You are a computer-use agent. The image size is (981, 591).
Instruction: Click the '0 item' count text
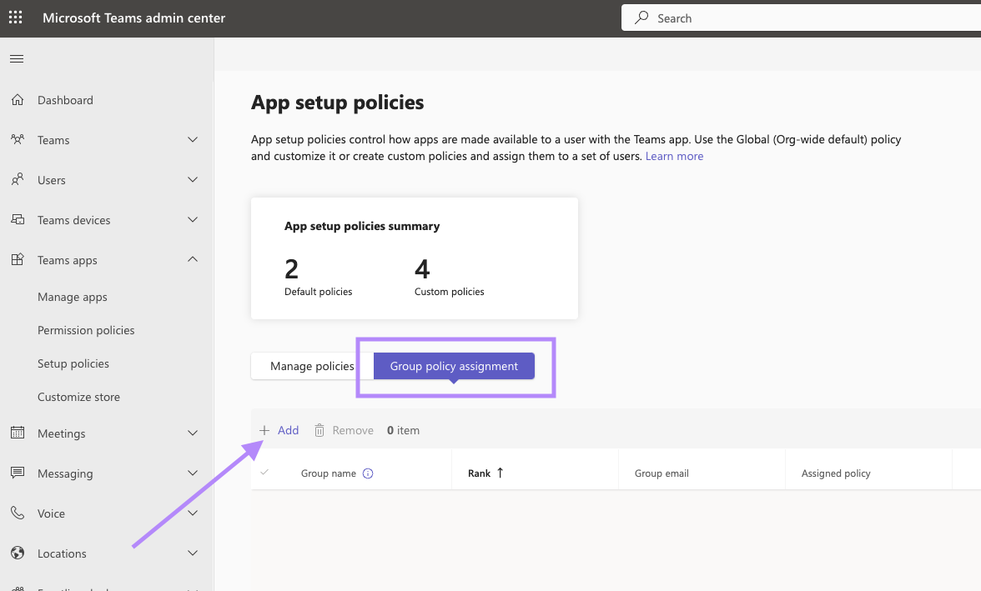403,430
